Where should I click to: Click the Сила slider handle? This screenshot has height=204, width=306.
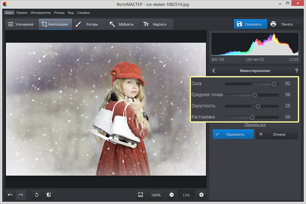pyautogui.click(x=274, y=84)
